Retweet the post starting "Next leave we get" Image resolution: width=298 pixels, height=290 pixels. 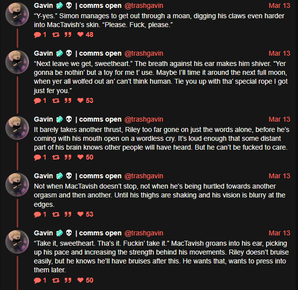click(x=56, y=100)
